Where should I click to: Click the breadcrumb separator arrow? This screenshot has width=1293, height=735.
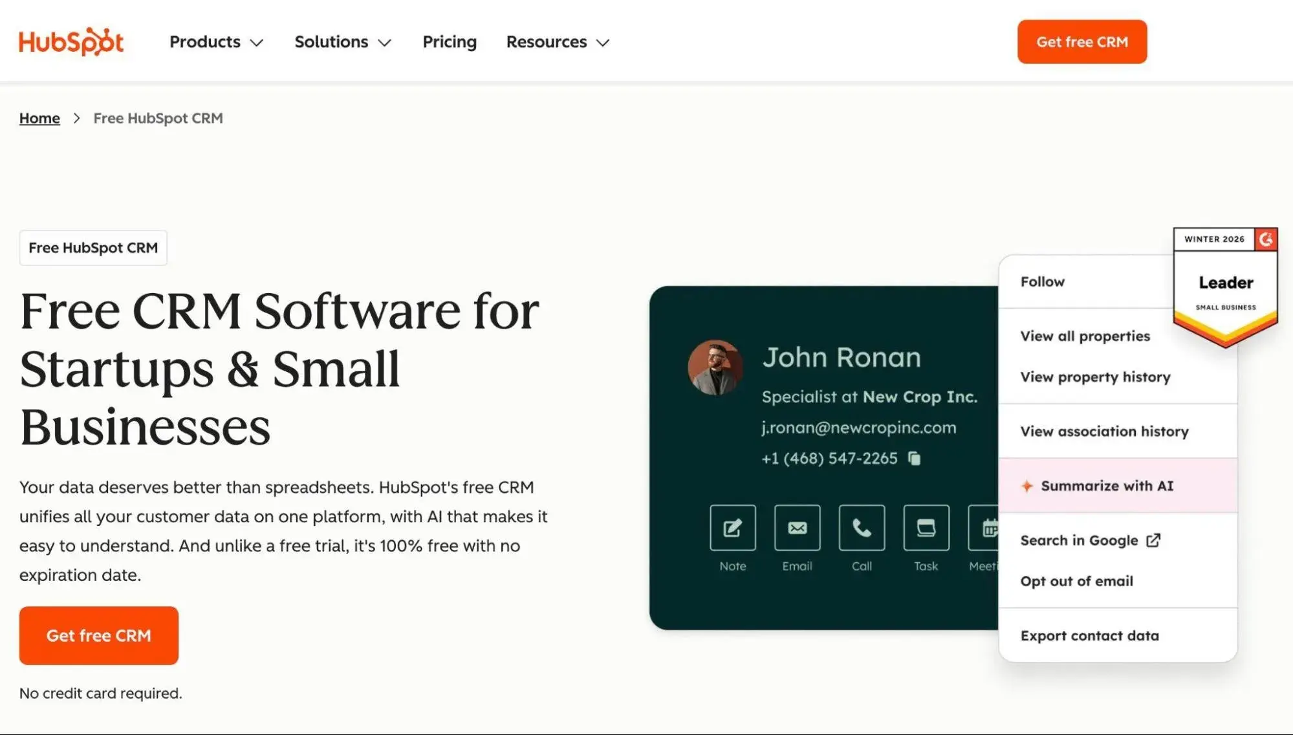point(76,118)
